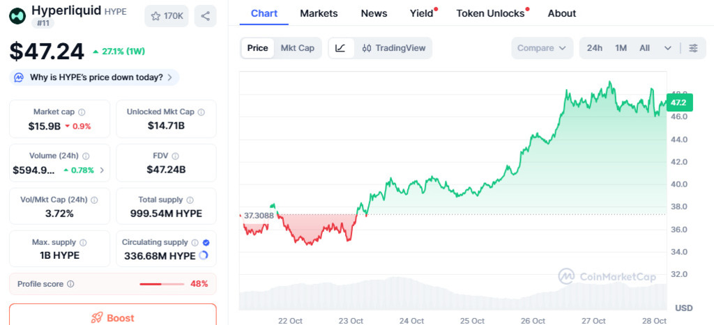Open the Compare dropdown
The height and width of the screenshot is (325, 714).
[541, 48]
